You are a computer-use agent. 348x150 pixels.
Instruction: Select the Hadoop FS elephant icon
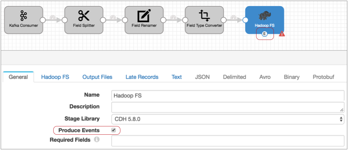coord(264,16)
